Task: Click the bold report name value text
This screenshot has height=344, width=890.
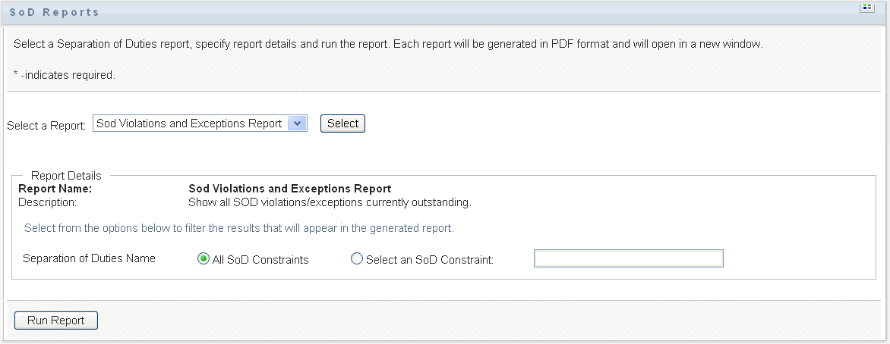Action: coord(289,189)
